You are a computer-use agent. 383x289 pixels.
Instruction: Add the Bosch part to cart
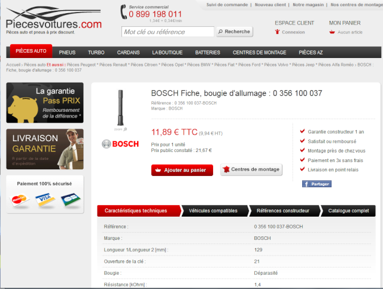pos(182,170)
